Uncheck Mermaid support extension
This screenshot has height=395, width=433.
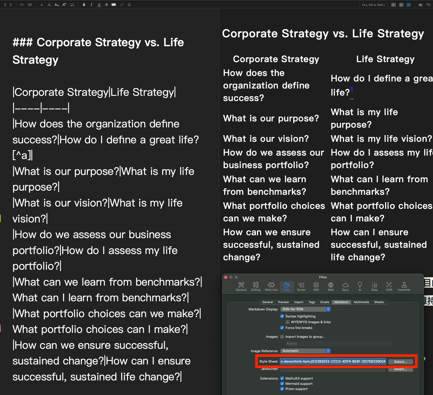[282, 384]
